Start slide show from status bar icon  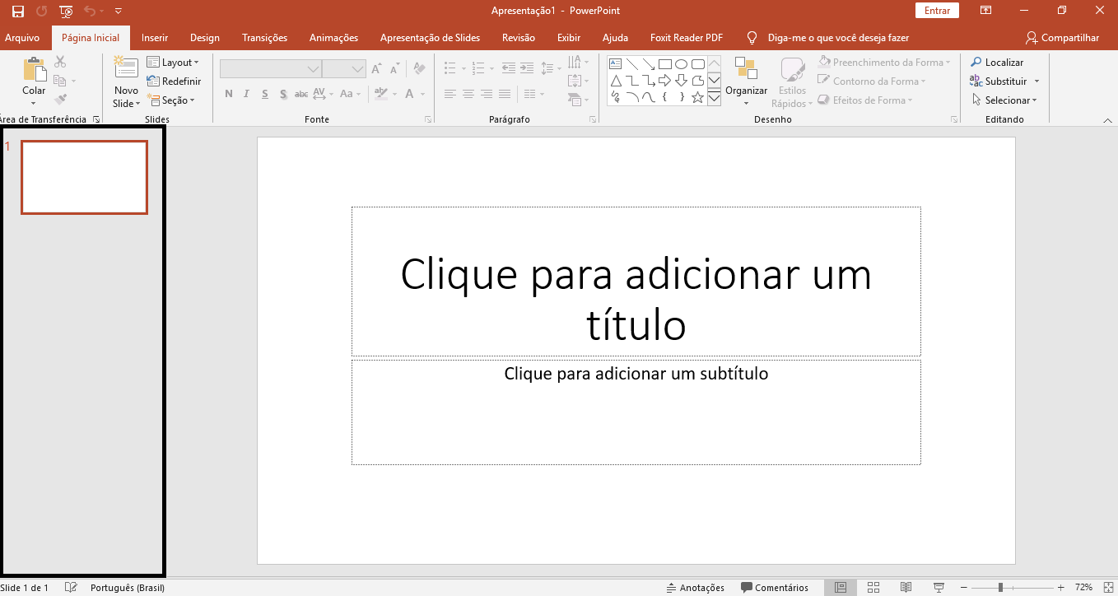tap(938, 587)
